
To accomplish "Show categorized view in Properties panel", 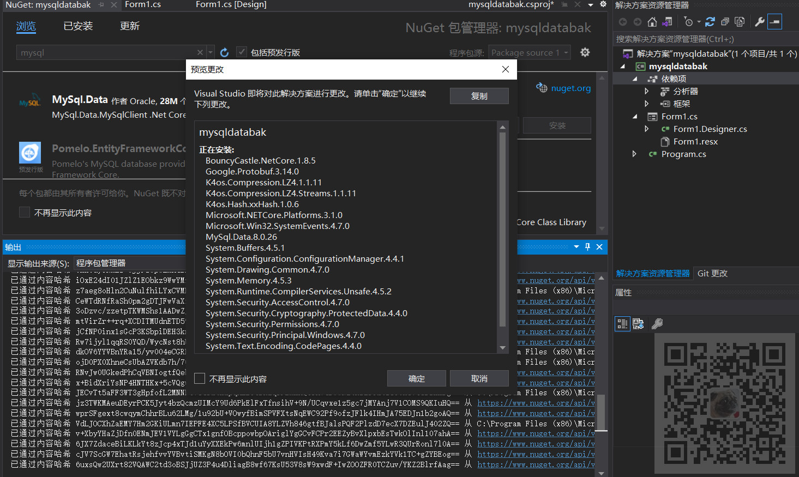I will (622, 324).
